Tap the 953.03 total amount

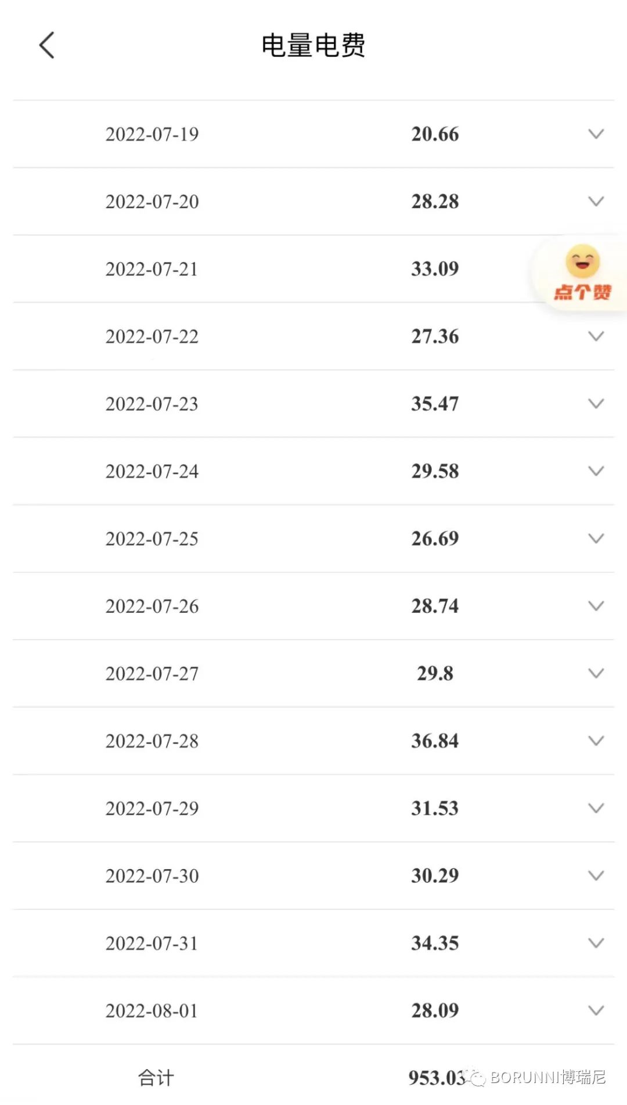coord(437,1078)
